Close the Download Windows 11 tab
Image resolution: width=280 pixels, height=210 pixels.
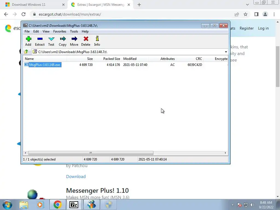(x=63, y=5)
